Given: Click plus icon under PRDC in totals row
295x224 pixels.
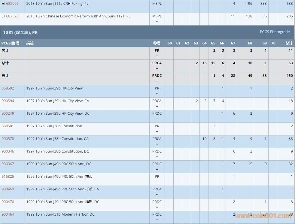Looking at the screenshot, I should point(157,81).
